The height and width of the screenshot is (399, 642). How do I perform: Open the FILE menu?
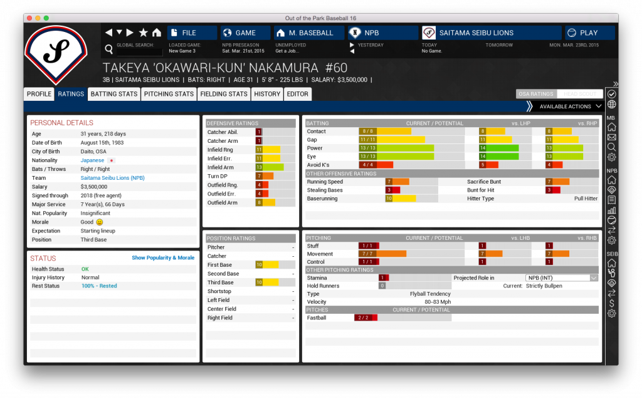(x=192, y=33)
